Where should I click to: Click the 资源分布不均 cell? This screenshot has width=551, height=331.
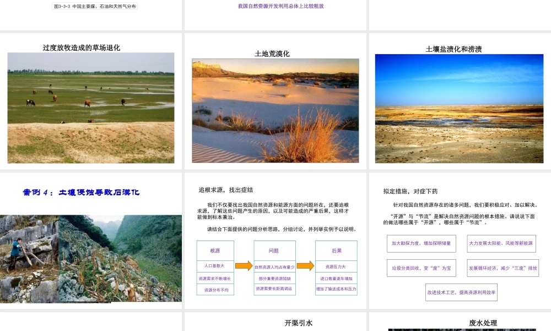pos(215,290)
